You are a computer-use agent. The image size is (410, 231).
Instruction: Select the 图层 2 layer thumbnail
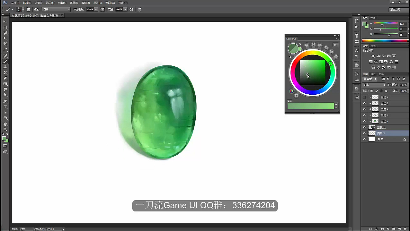372,133
